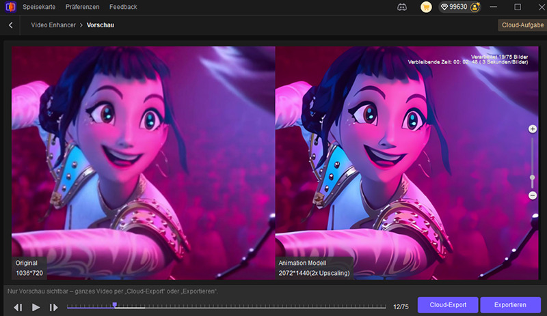Click the Exportieren button
Image resolution: width=547 pixels, height=316 pixels.
pos(510,305)
